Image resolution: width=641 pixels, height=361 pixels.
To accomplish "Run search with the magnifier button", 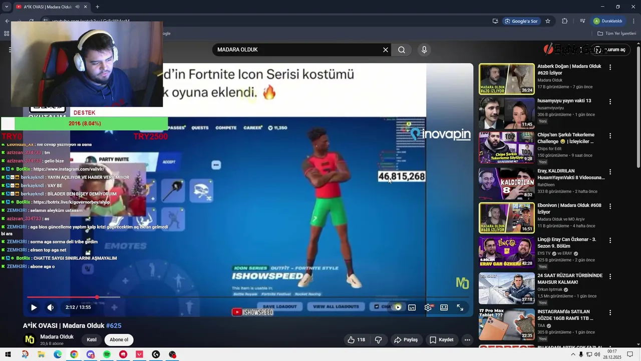I will click(x=402, y=50).
